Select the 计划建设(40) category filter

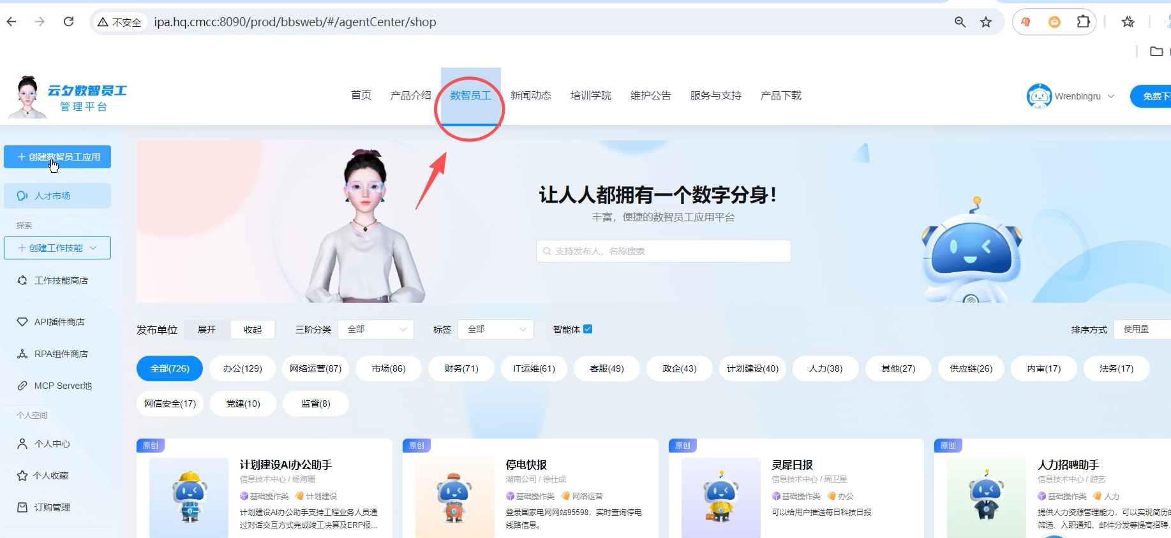[x=752, y=368]
